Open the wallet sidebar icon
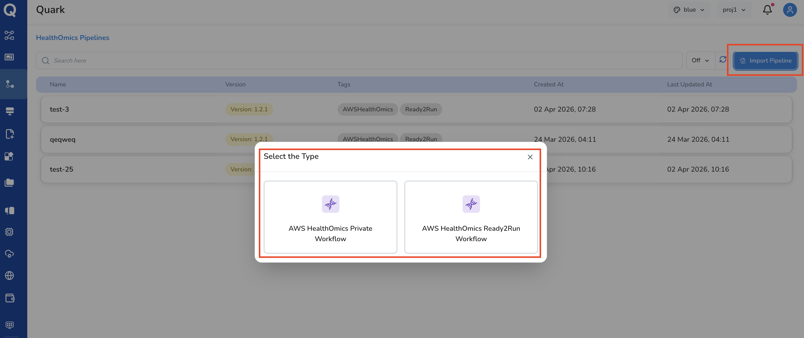804x338 pixels. point(10,298)
